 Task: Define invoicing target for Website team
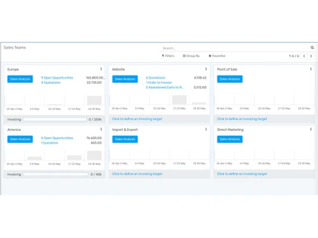pyautogui.click(x=137, y=119)
